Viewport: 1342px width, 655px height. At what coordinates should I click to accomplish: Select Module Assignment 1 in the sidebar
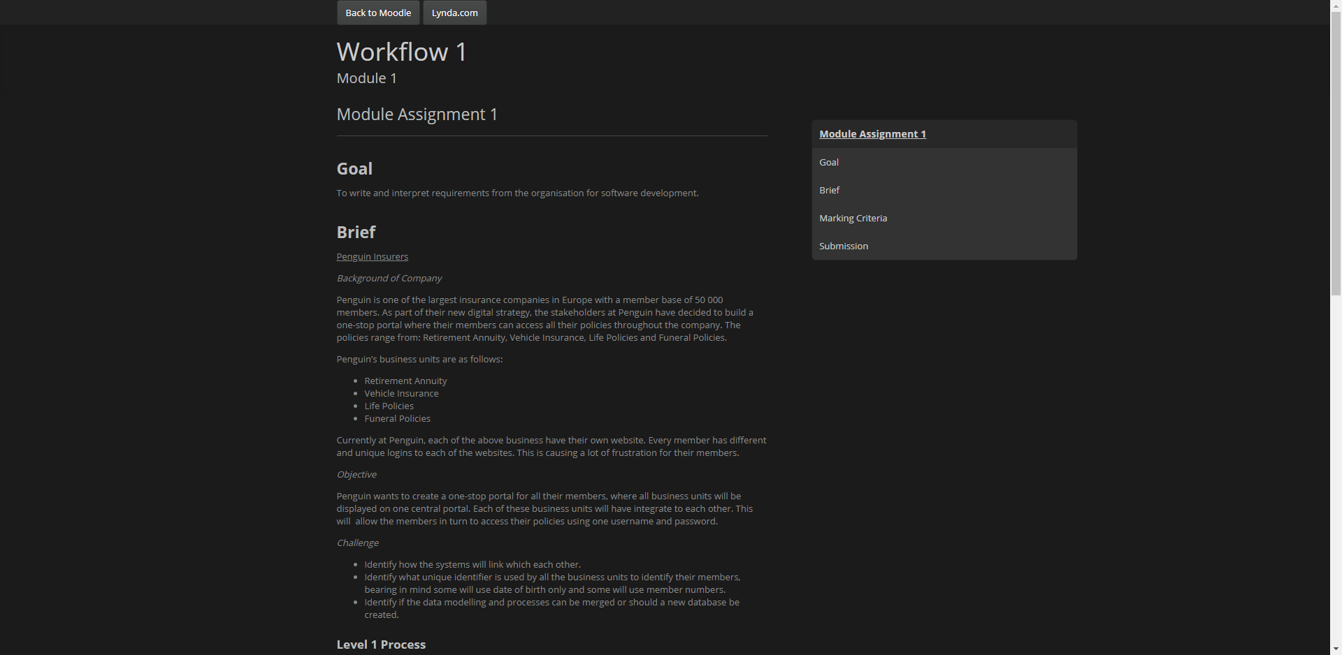click(x=872, y=133)
